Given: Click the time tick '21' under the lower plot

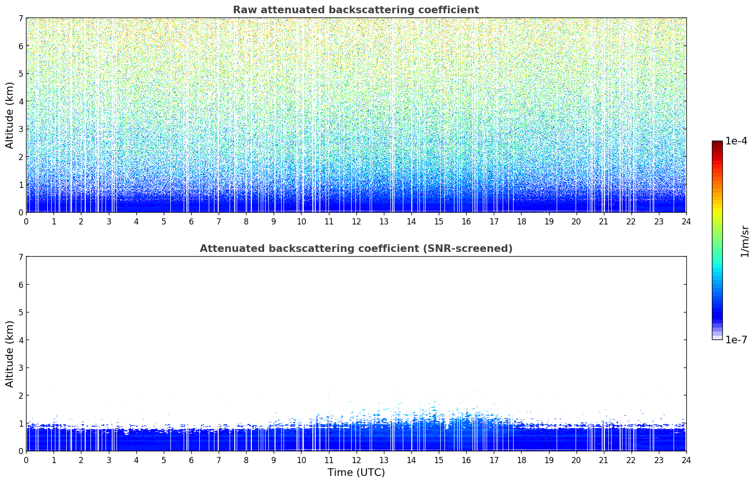Looking at the screenshot, I should [604, 460].
